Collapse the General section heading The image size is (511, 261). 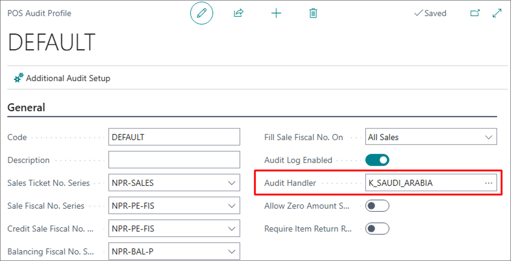[26, 107]
